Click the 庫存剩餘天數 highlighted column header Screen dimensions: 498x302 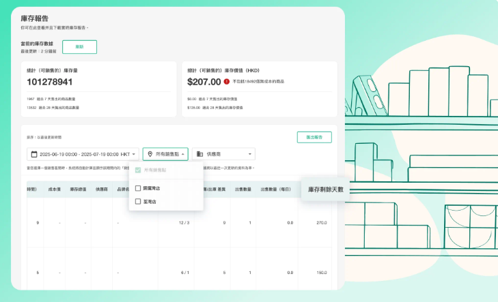click(326, 190)
